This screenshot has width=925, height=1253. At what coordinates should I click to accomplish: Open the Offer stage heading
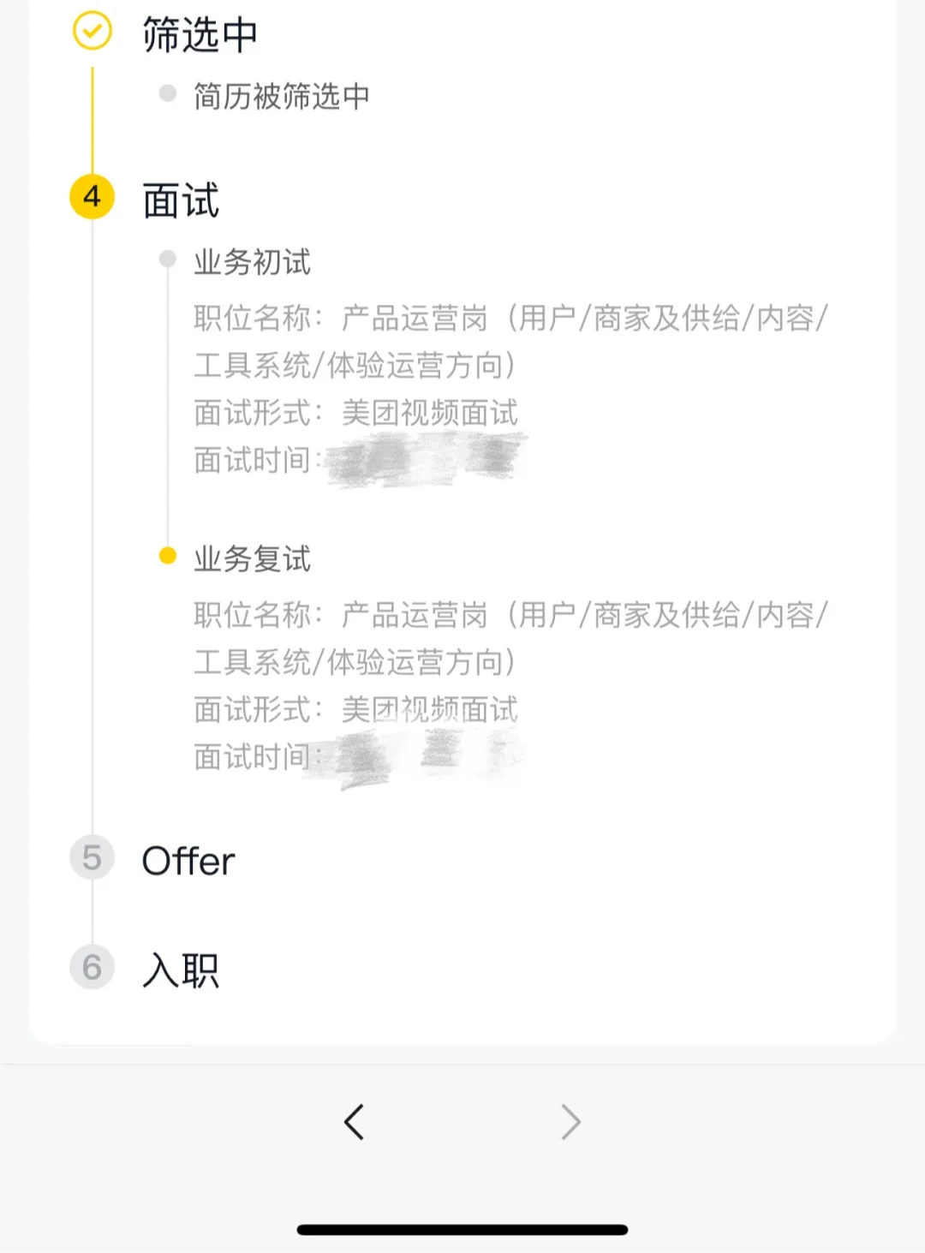pos(188,861)
